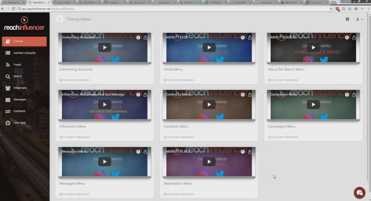
Task: Click the 'Messages Menu' card title
Action: [72, 183]
